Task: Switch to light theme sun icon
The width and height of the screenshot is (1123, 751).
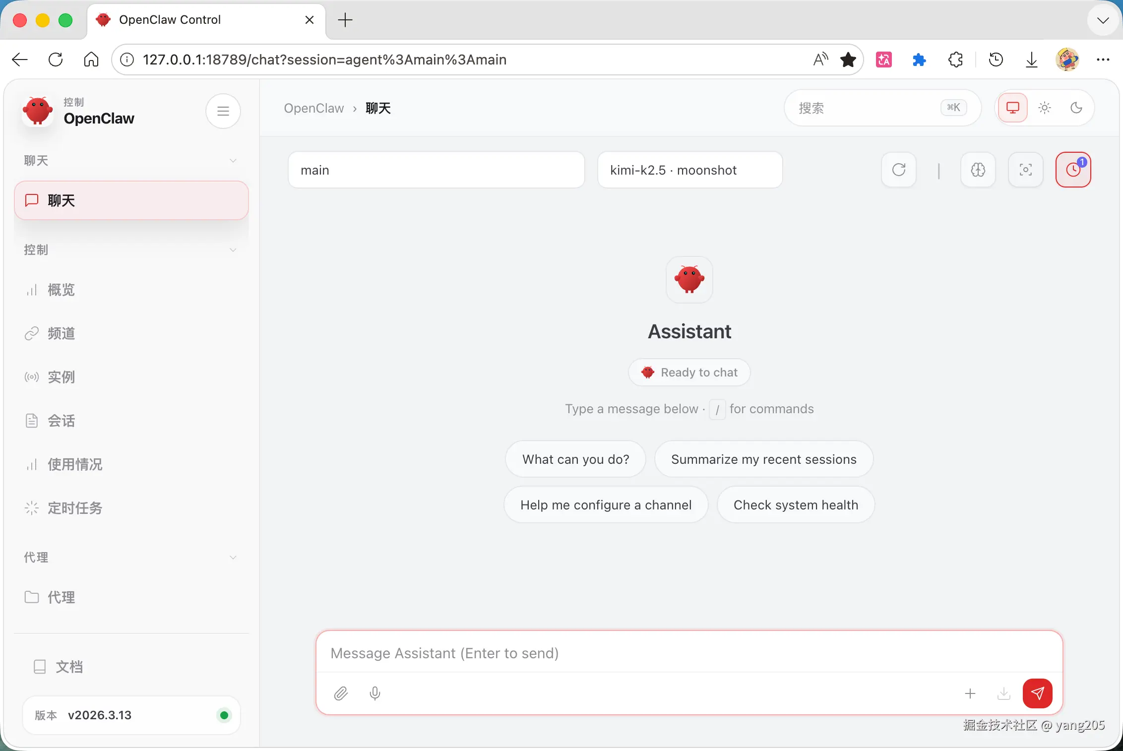Action: coord(1045,108)
